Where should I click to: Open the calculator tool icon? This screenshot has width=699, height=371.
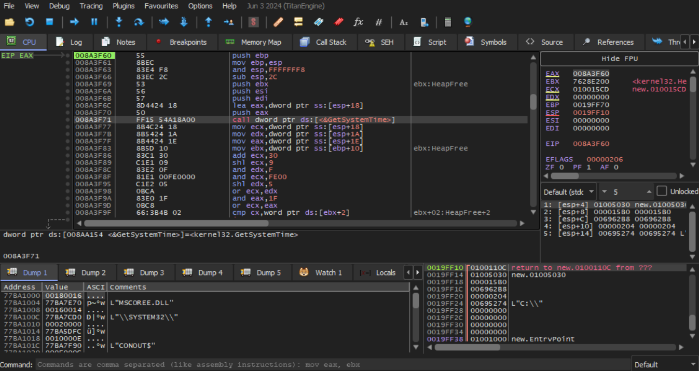pyautogui.click(x=448, y=22)
